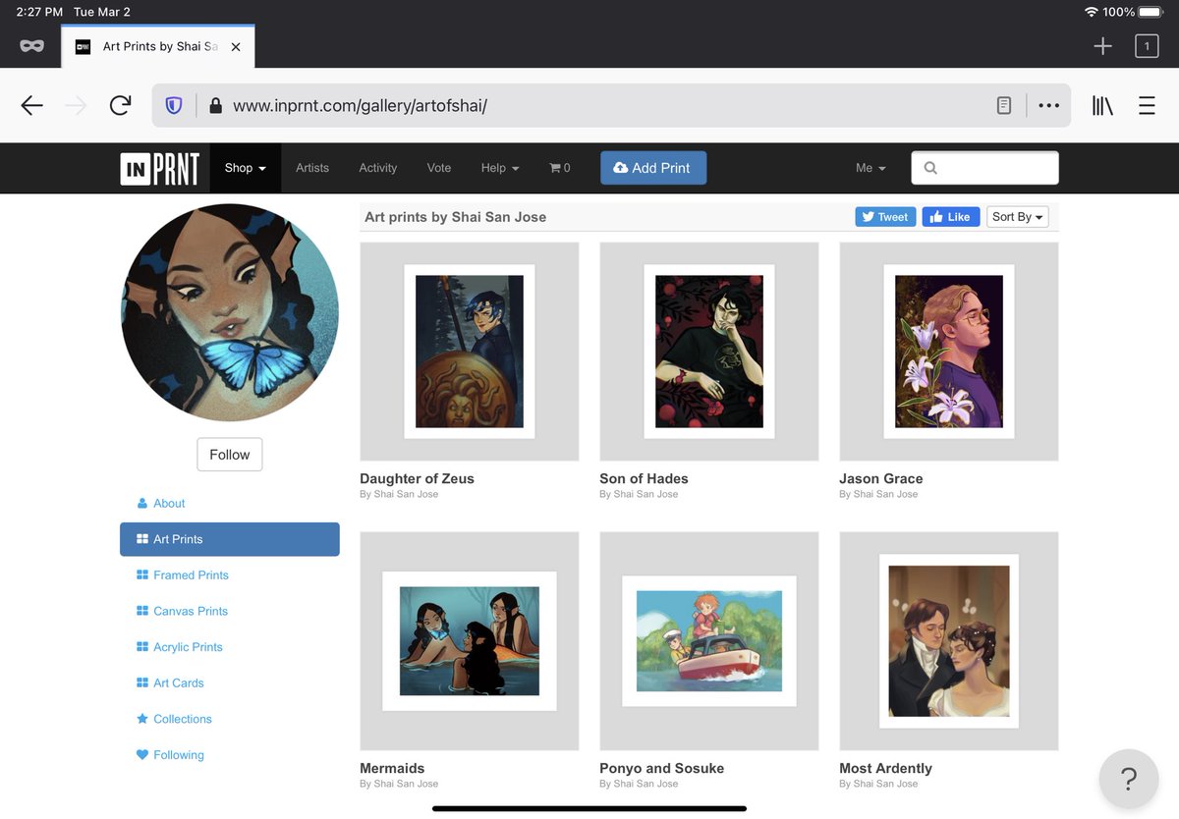Tap the padlock site security icon
Image resolution: width=1179 pixels, height=819 pixels.
215,105
